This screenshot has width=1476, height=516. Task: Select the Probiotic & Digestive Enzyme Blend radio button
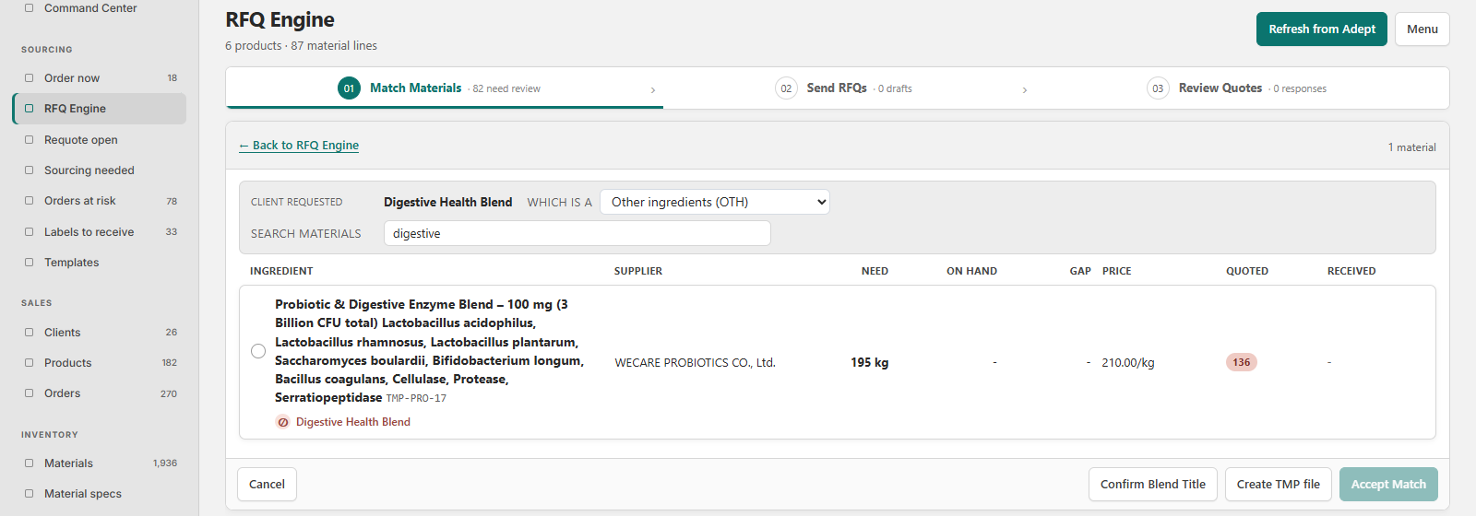(258, 351)
